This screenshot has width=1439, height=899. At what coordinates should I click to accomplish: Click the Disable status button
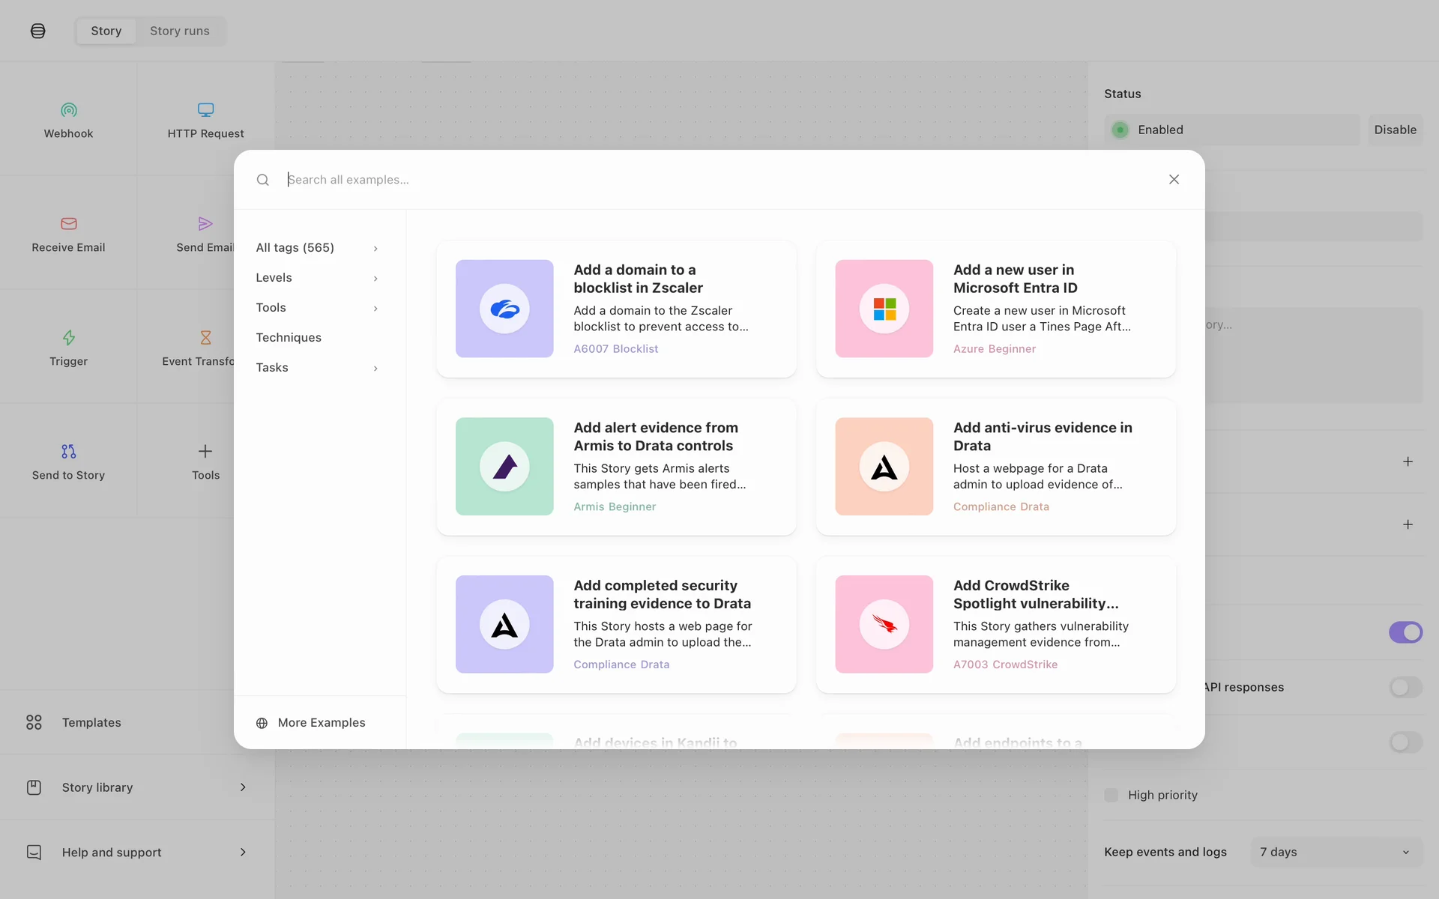coord(1395,130)
